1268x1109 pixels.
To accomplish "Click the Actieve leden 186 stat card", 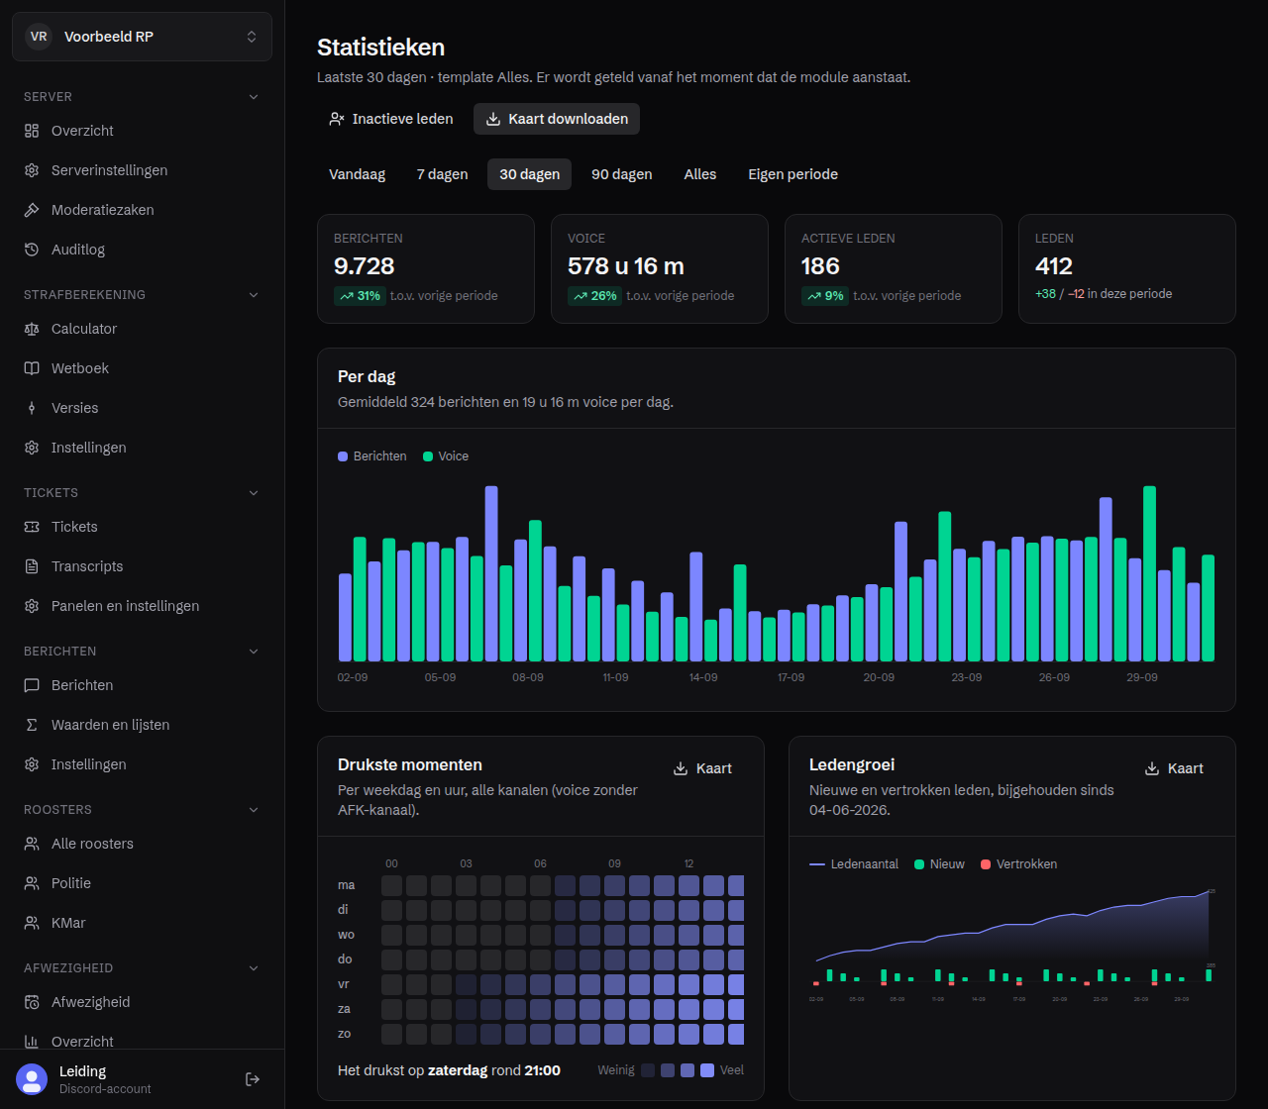I will tap(894, 269).
